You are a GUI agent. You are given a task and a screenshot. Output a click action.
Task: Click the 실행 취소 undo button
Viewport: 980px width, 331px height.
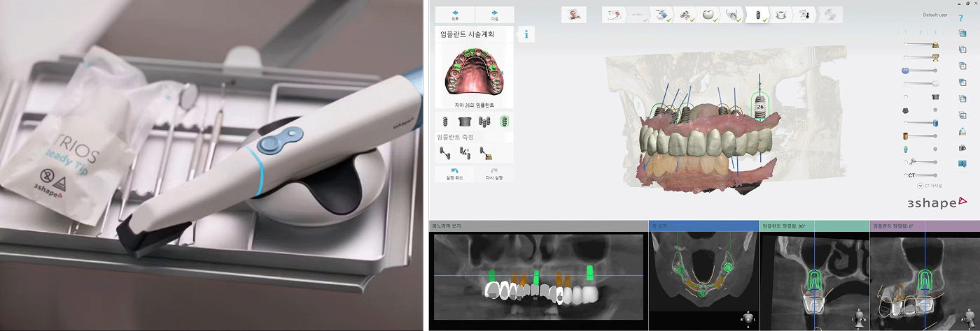click(454, 174)
